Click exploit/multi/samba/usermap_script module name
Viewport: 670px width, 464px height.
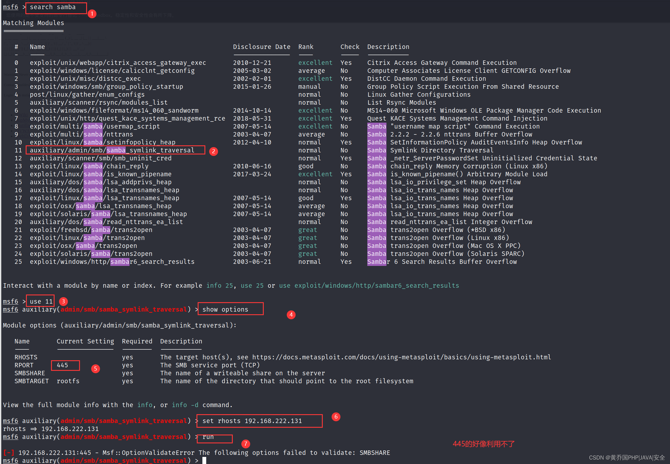coord(95,126)
